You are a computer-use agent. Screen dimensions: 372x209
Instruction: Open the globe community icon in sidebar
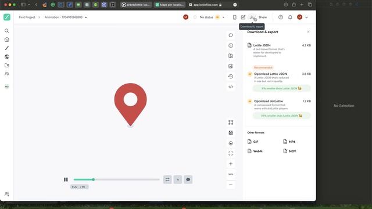[x=7, y=57]
